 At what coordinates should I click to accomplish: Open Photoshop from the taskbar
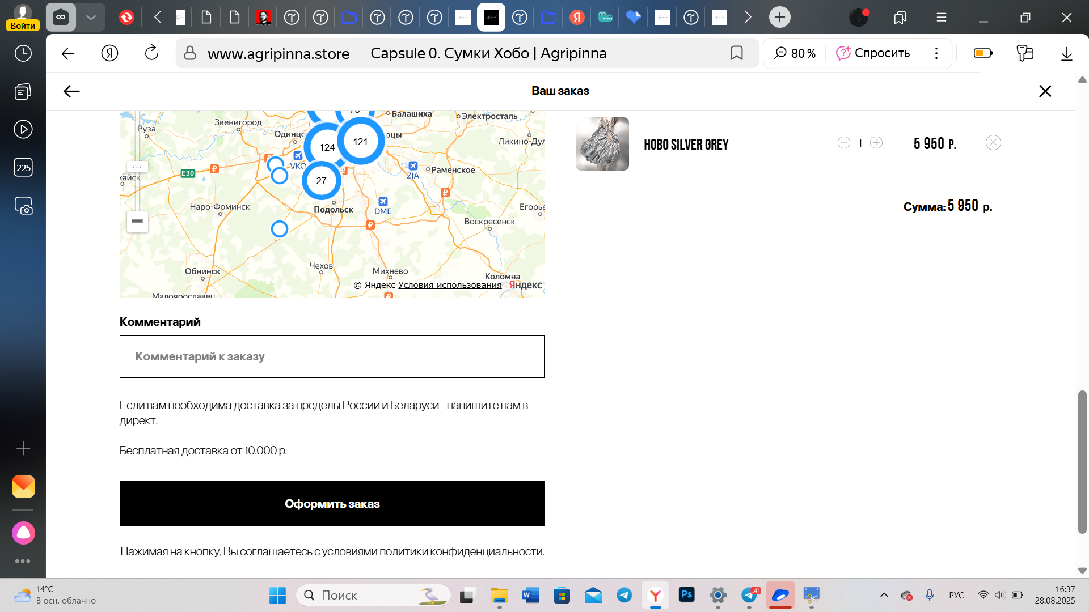pyautogui.click(x=687, y=595)
